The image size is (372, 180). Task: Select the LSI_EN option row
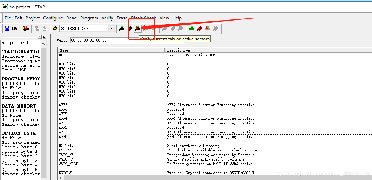tap(65, 150)
